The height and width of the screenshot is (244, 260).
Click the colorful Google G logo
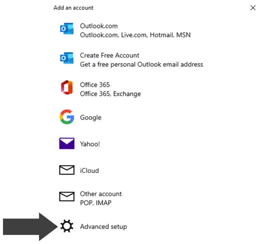(66, 117)
